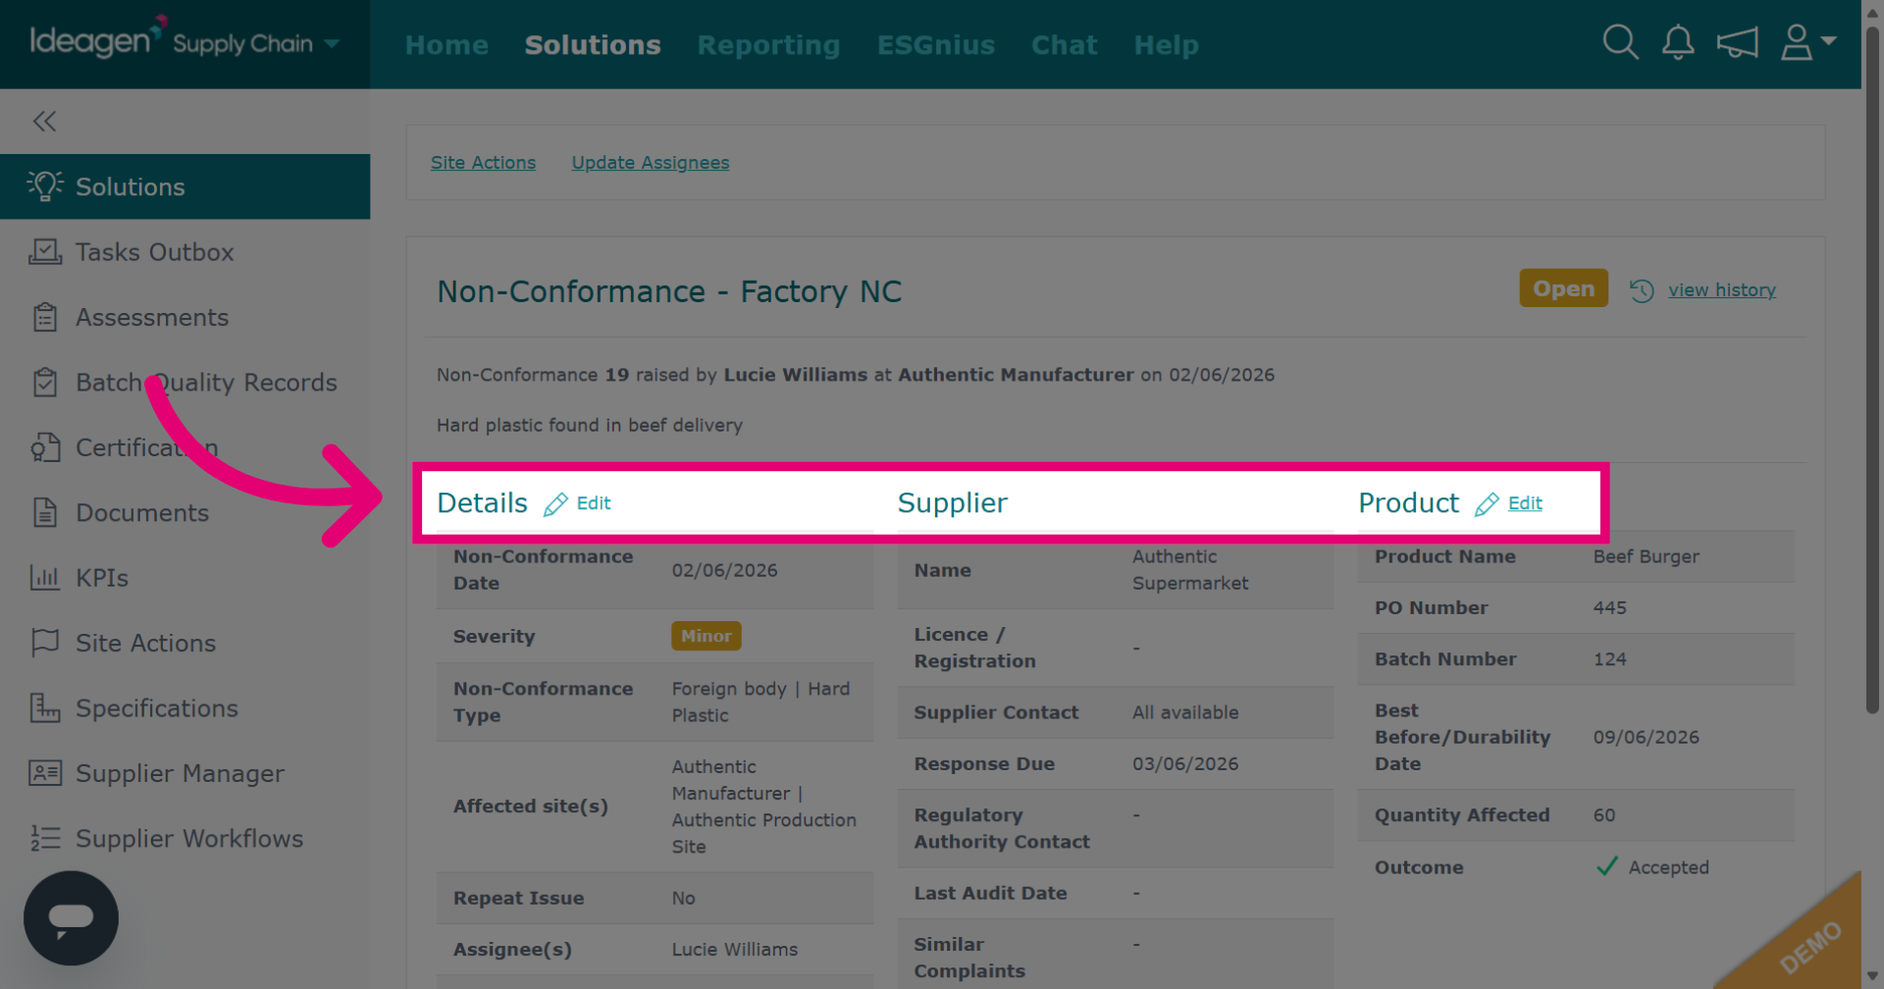Viewport: 1884px width, 989px height.
Task: Click the Tasks Outbox icon
Action: point(45,251)
